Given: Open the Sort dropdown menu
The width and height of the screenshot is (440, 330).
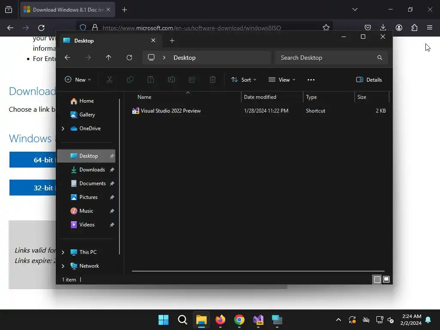Looking at the screenshot, I should pyautogui.click(x=244, y=79).
